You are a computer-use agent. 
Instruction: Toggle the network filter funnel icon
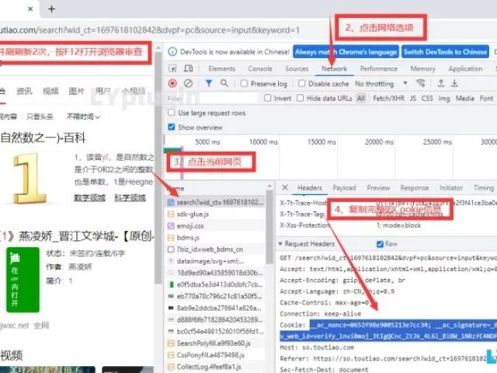tap(209, 83)
